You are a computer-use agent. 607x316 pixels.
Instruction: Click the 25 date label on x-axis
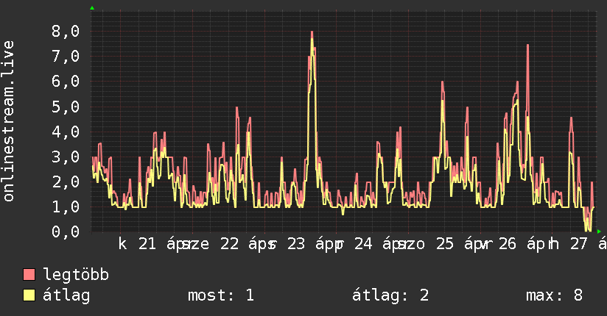click(x=445, y=244)
